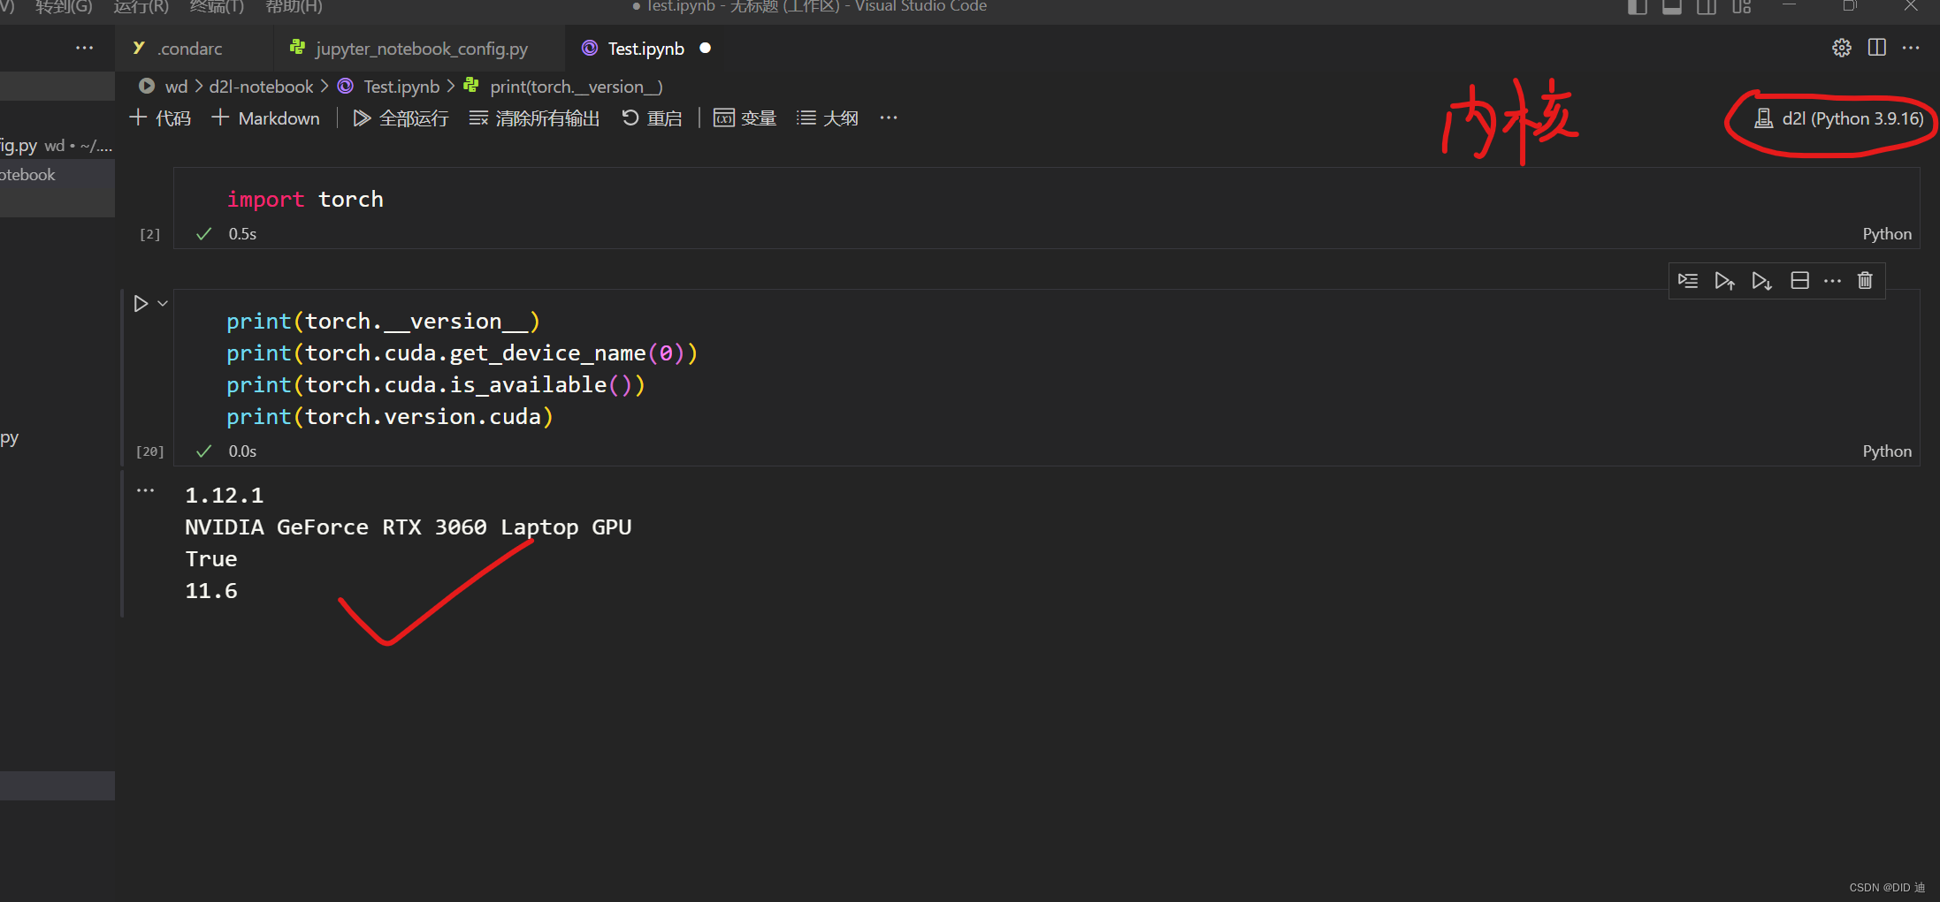
Task: Run cell by line icon
Action: [x=1687, y=281]
